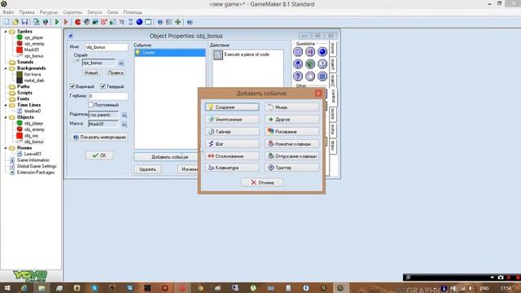Open the Ресурсы menu

coord(49,12)
